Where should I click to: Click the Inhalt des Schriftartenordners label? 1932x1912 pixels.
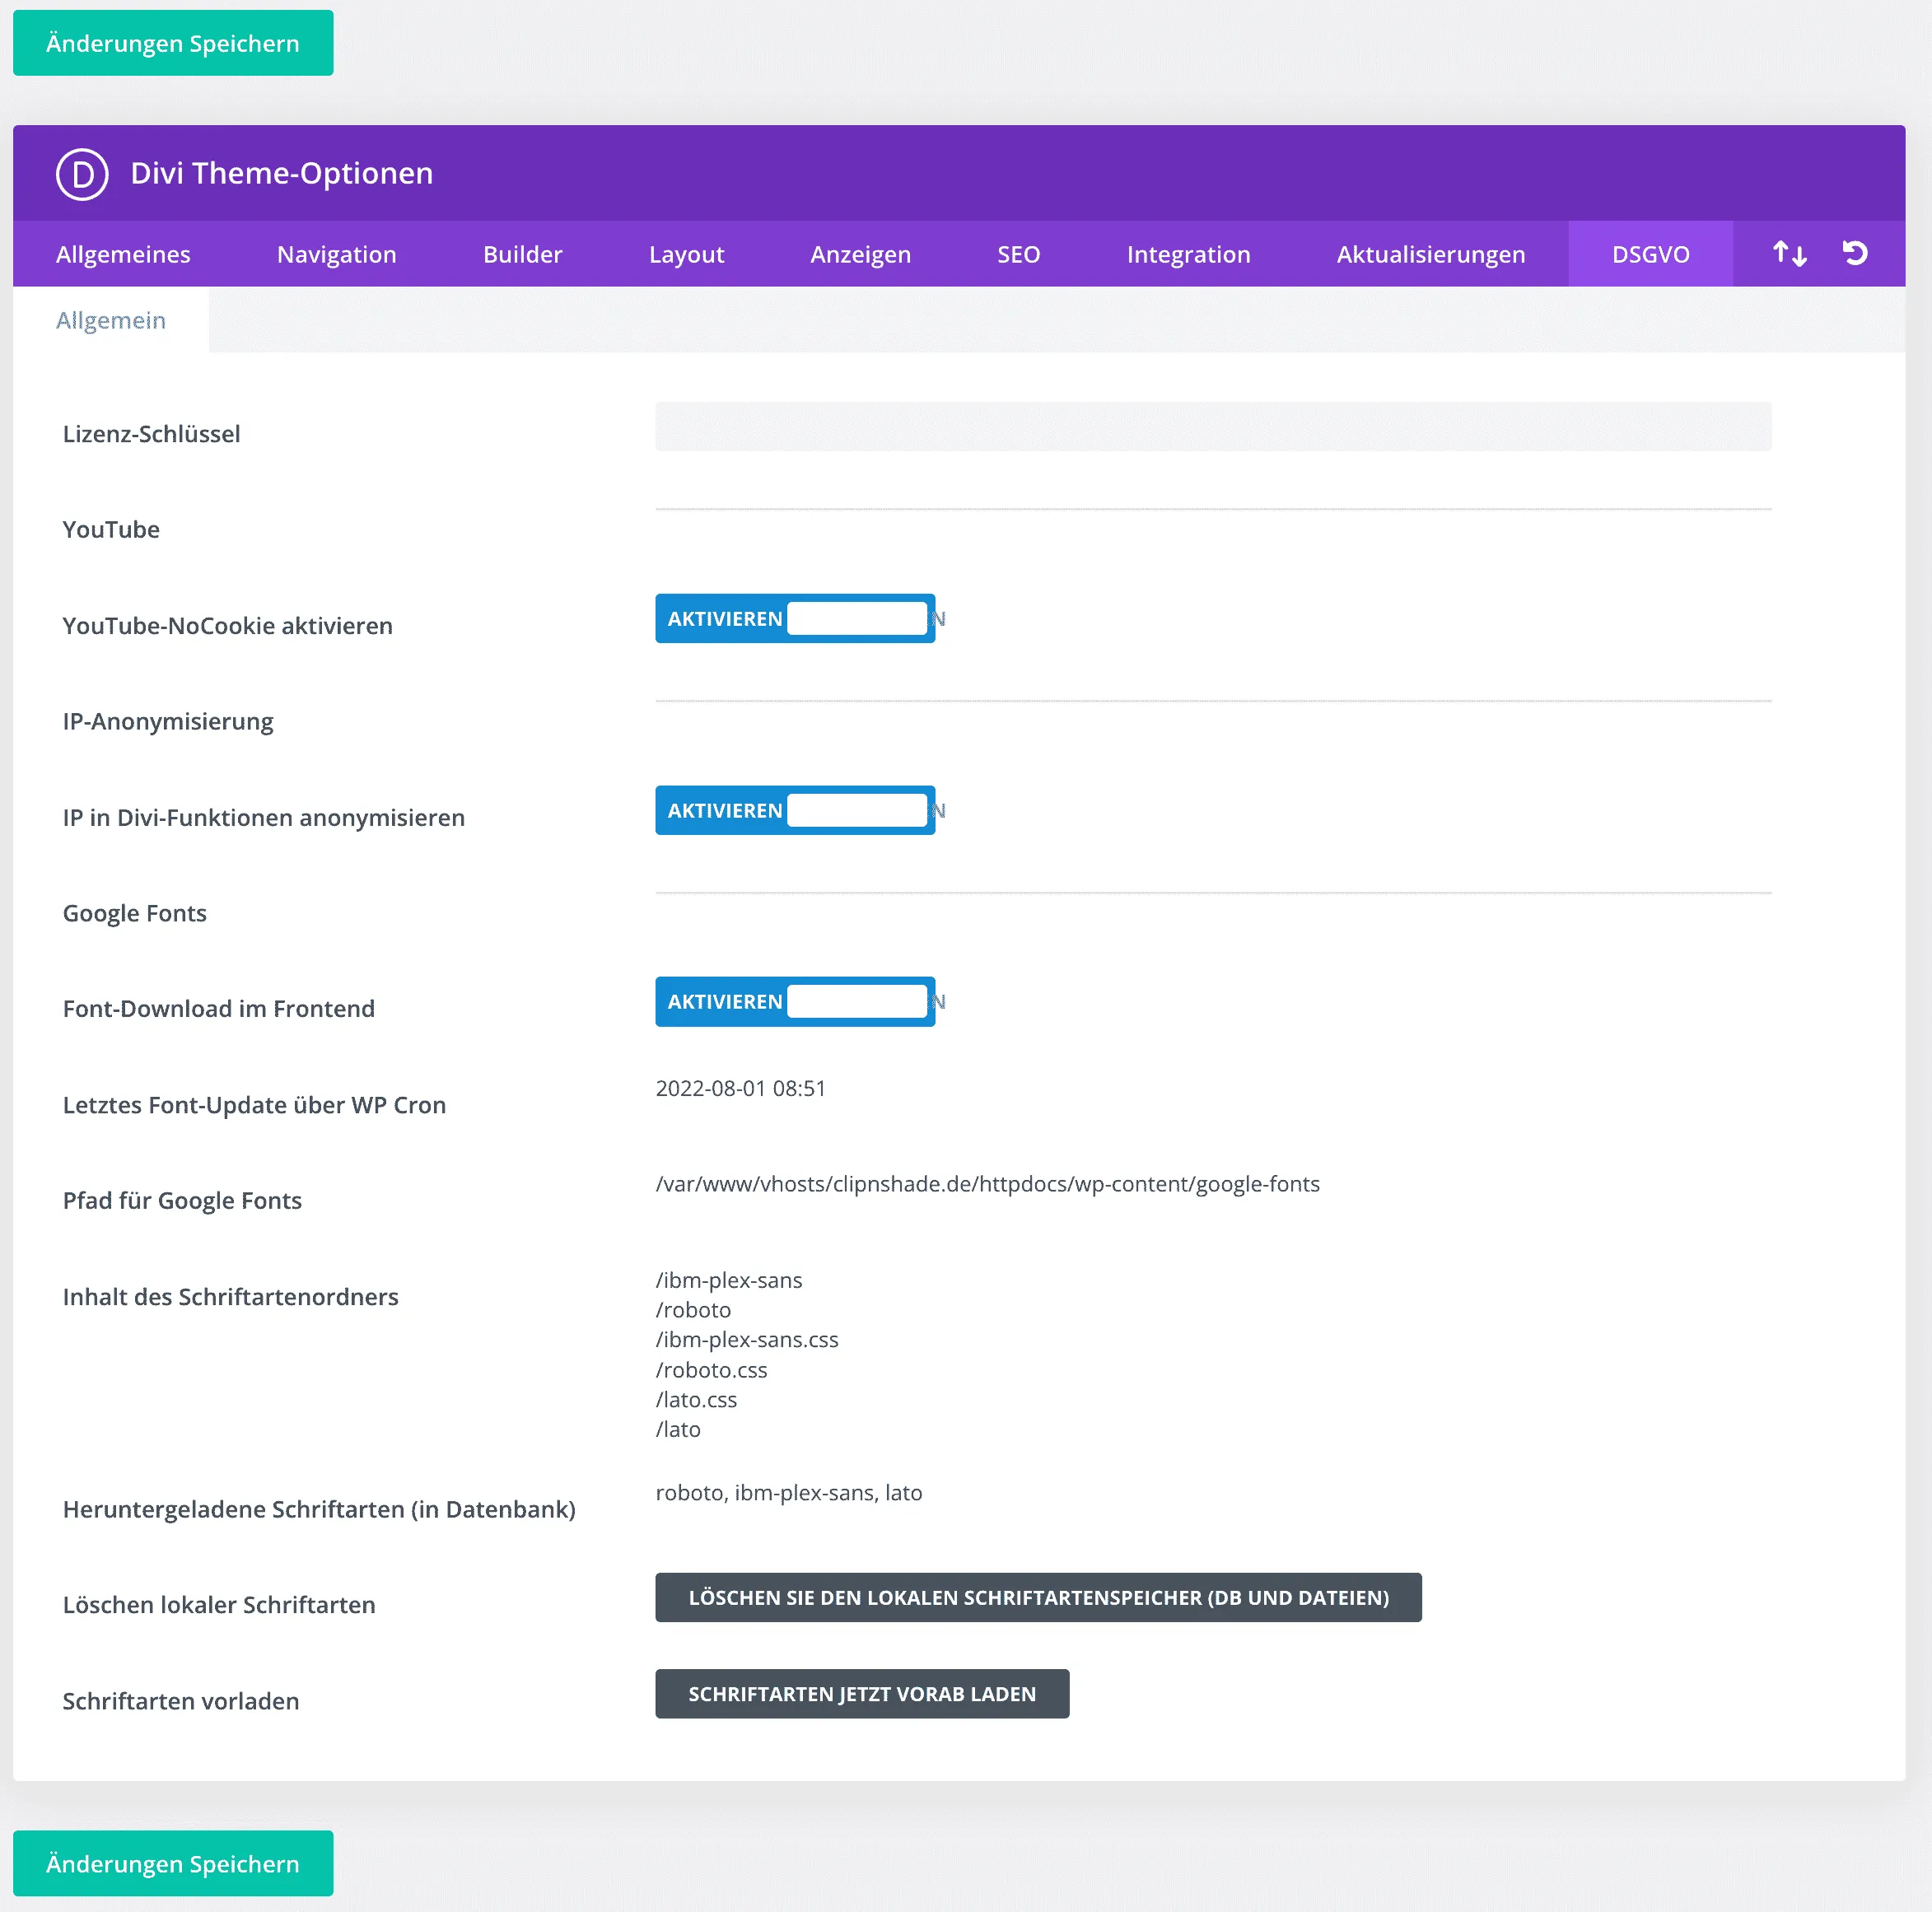tap(231, 1298)
